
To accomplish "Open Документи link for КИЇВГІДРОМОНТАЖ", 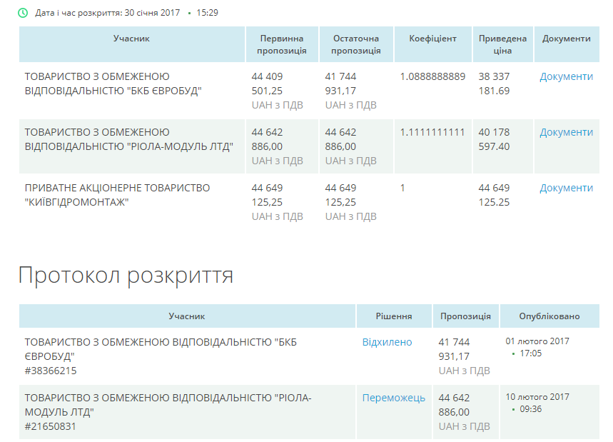I will pyautogui.click(x=566, y=188).
